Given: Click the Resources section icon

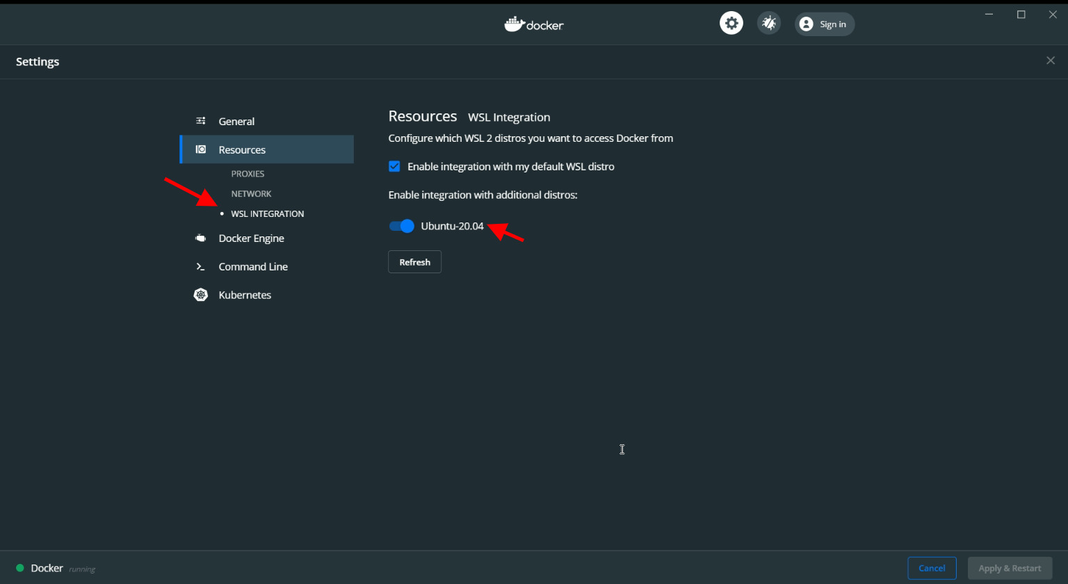Looking at the screenshot, I should pyautogui.click(x=201, y=149).
